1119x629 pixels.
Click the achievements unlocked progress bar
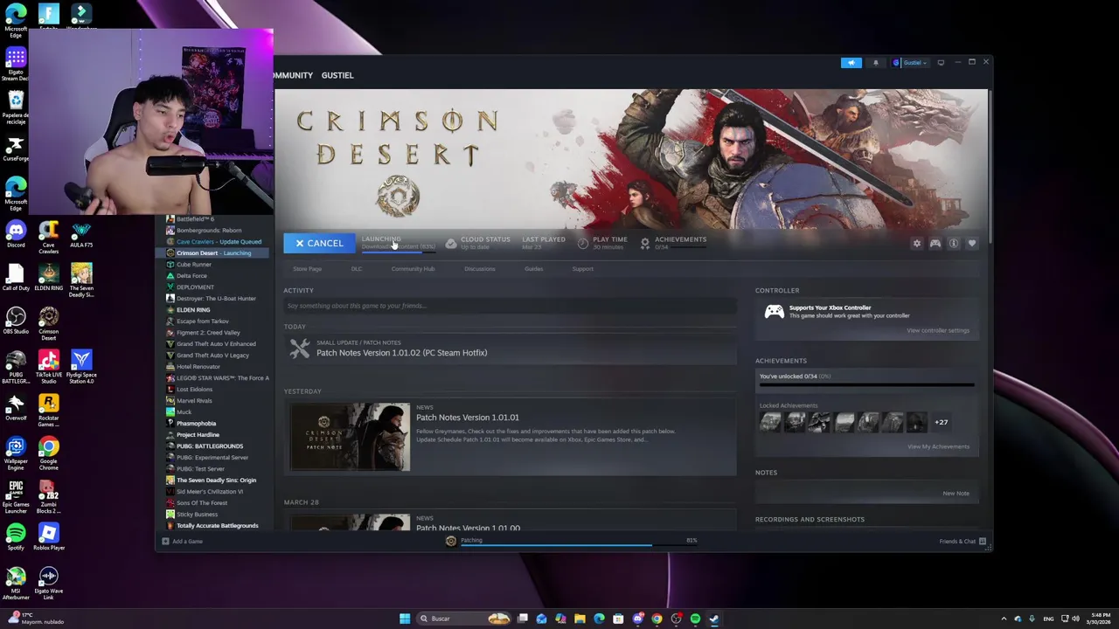tap(865, 384)
